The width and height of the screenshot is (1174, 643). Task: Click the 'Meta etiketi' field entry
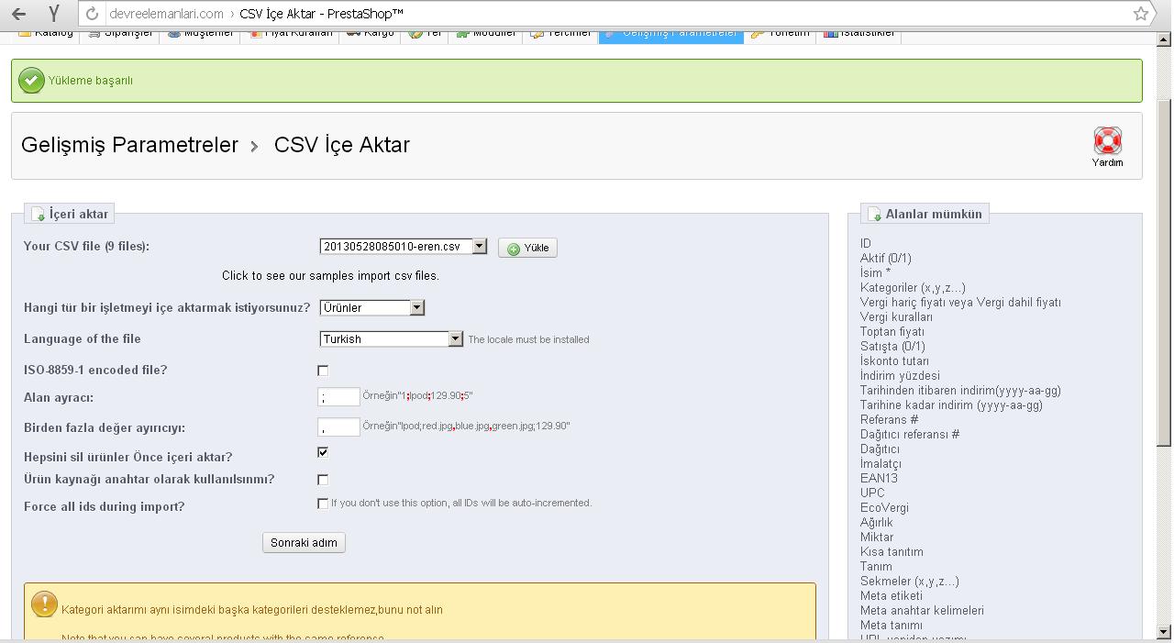click(892, 596)
